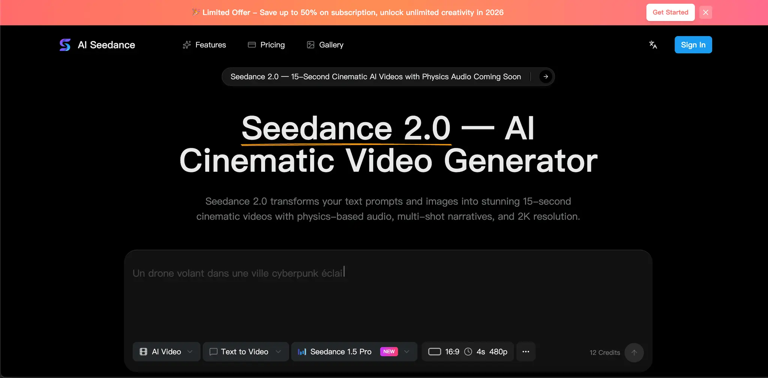Open the Features menu

point(204,45)
